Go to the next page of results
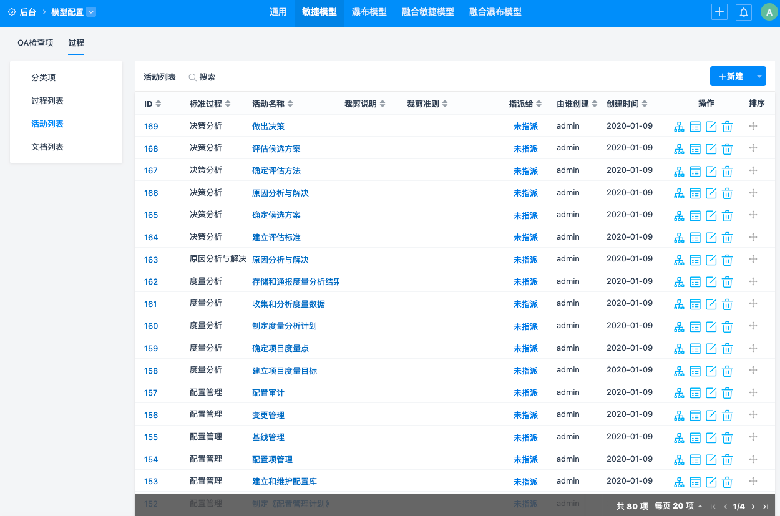780x516 pixels. click(x=753, y=507)
